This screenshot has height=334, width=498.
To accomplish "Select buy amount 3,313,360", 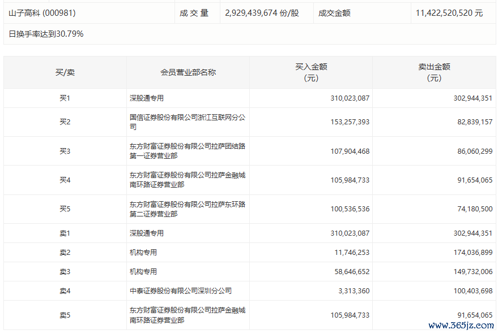I will pos(354,291).
